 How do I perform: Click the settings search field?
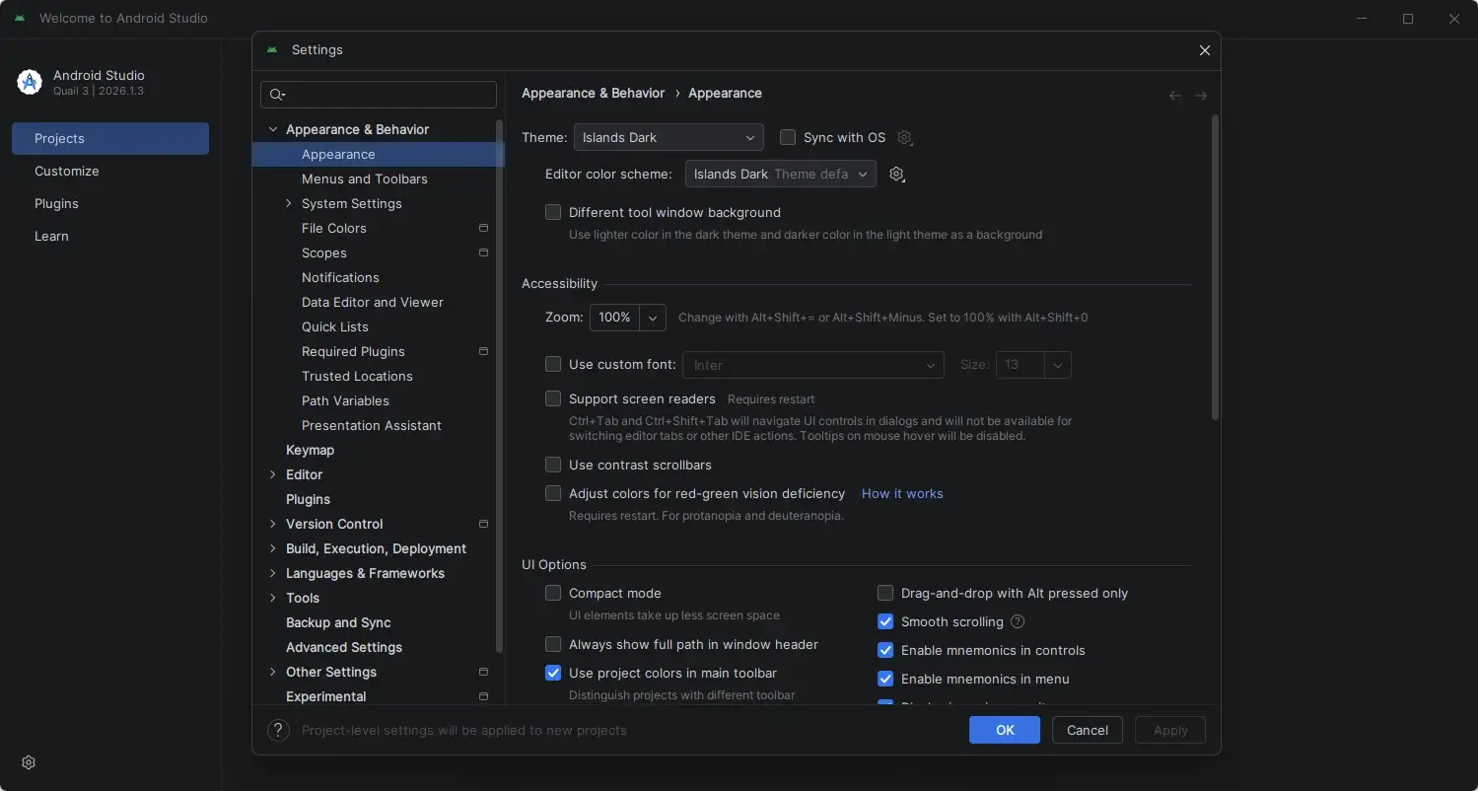click(379, 95)
